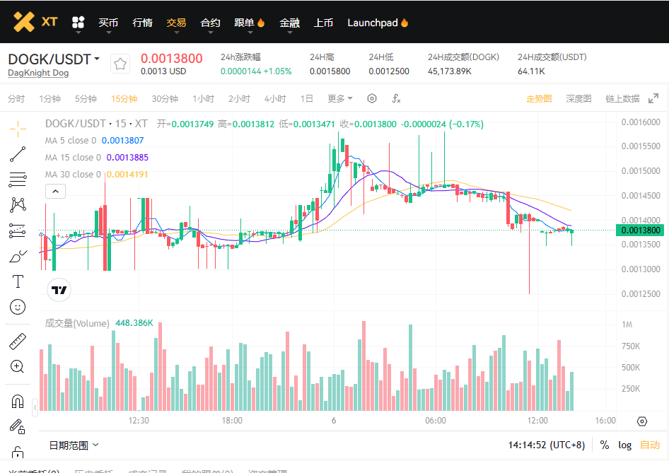Open the 日期范围 date range dropdown
The height and width of the screenshot is (473, 669).
(74, 445)
